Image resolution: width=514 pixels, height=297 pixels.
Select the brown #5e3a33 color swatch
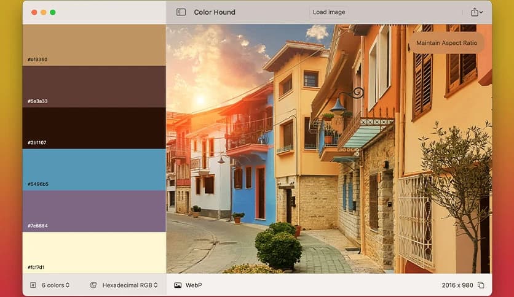(x=94, y=87)
